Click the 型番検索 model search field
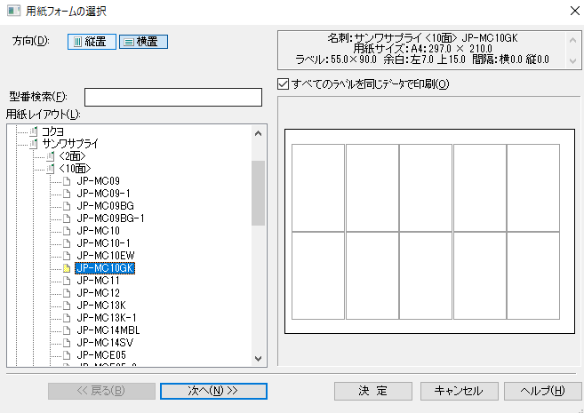The height and width of the screenshot is (413, 584). 172,97
